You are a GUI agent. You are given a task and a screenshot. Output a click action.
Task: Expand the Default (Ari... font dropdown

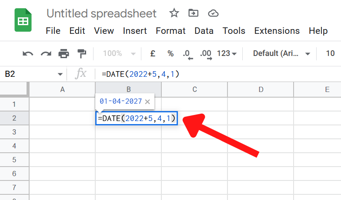[x=281, y=53]
